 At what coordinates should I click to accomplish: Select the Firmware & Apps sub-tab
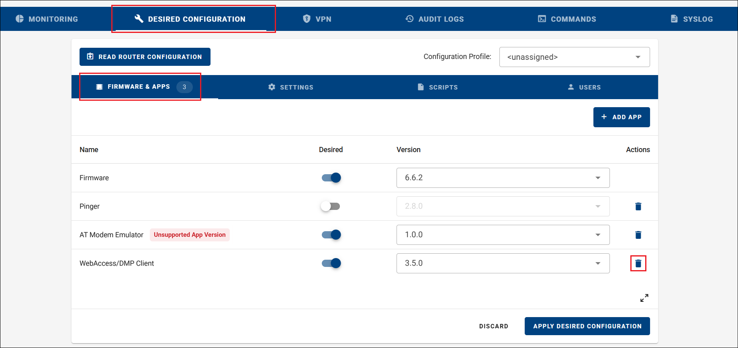pyautogui.click(x=145, y=87)
